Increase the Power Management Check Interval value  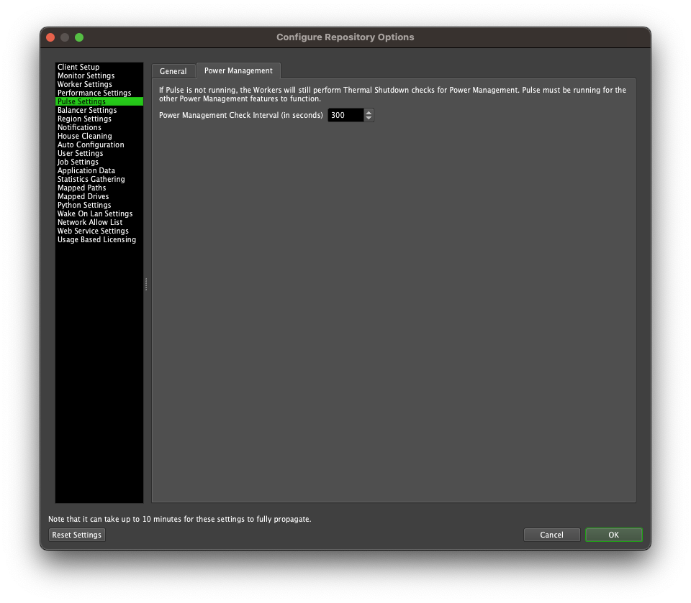pyautogui.click(x=369, y=112)
